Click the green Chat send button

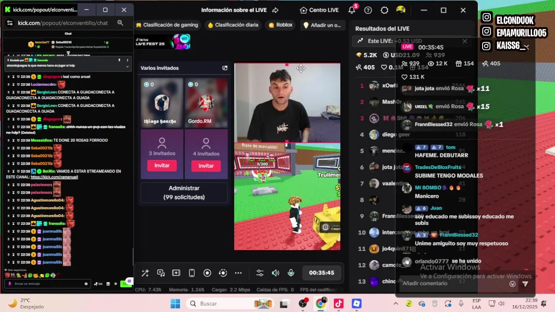coord(126,284)
